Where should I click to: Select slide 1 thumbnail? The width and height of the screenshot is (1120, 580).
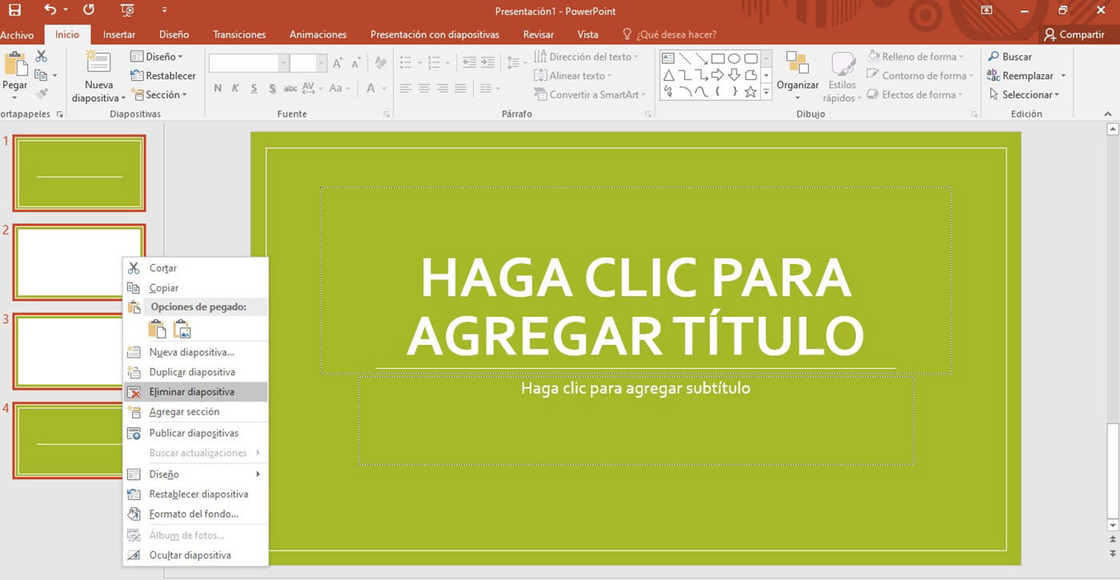tap(78, 173)
